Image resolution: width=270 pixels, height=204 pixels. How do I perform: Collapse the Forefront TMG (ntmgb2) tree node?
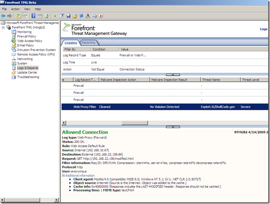click(3, 27)
